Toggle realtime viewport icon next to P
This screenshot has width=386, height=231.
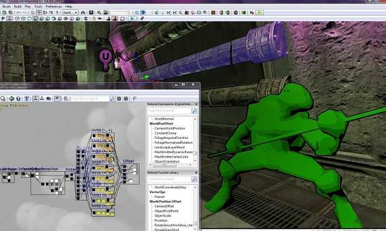coord(9,19)
